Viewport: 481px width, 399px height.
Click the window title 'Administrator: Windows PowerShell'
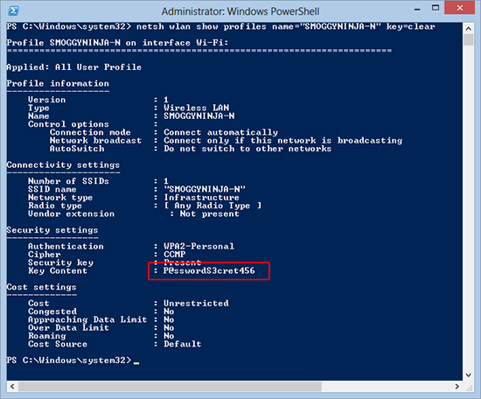tap(240, 11)
